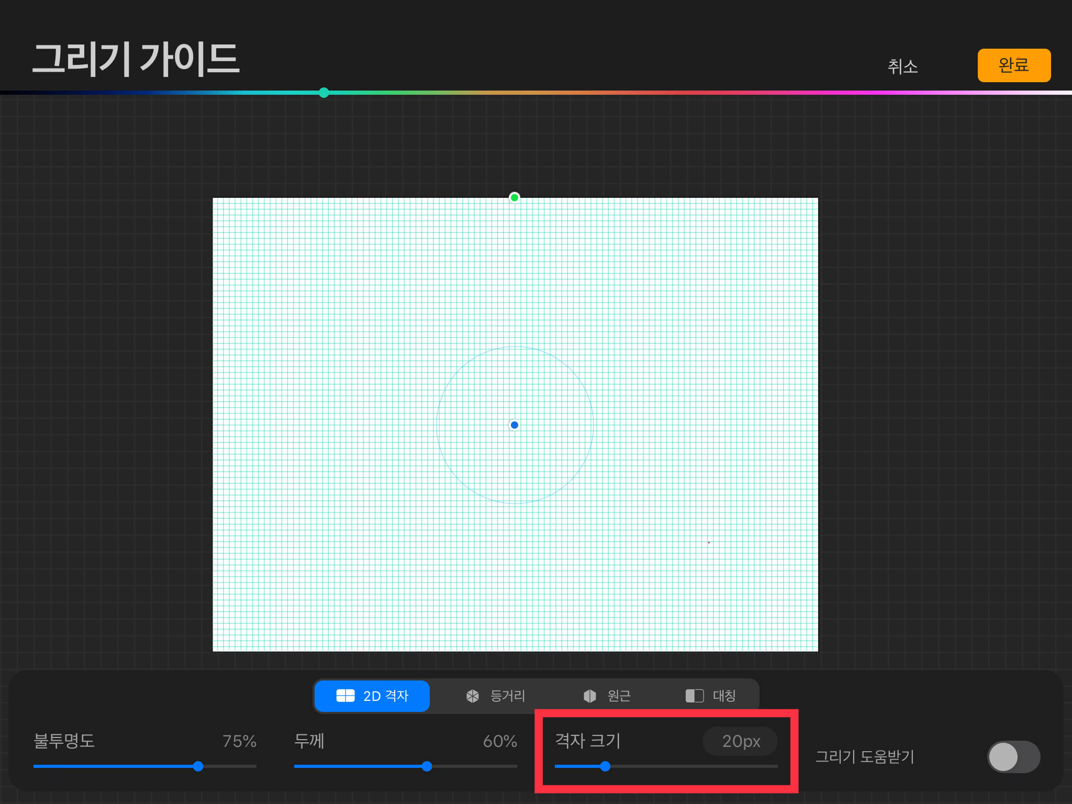Click the 격자 크기 slider handle
The width and height of the screenshot is (1072, 804).
pyautogui.click(x=605, y=766)
